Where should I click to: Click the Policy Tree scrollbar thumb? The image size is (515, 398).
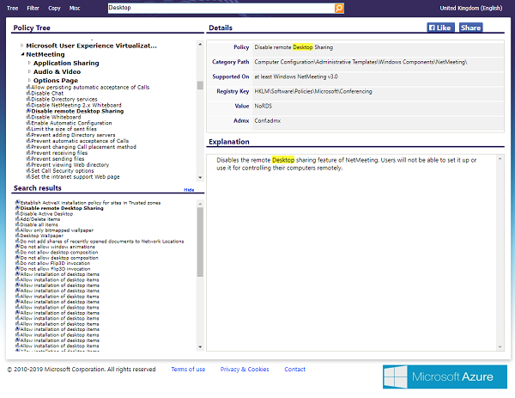point(200,85)
